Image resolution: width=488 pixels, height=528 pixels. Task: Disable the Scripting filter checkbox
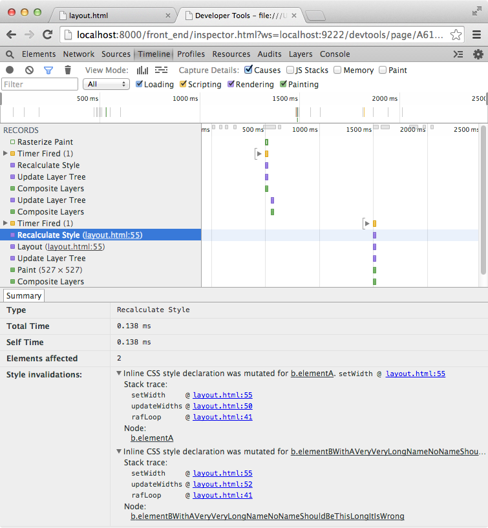[184, 85]
